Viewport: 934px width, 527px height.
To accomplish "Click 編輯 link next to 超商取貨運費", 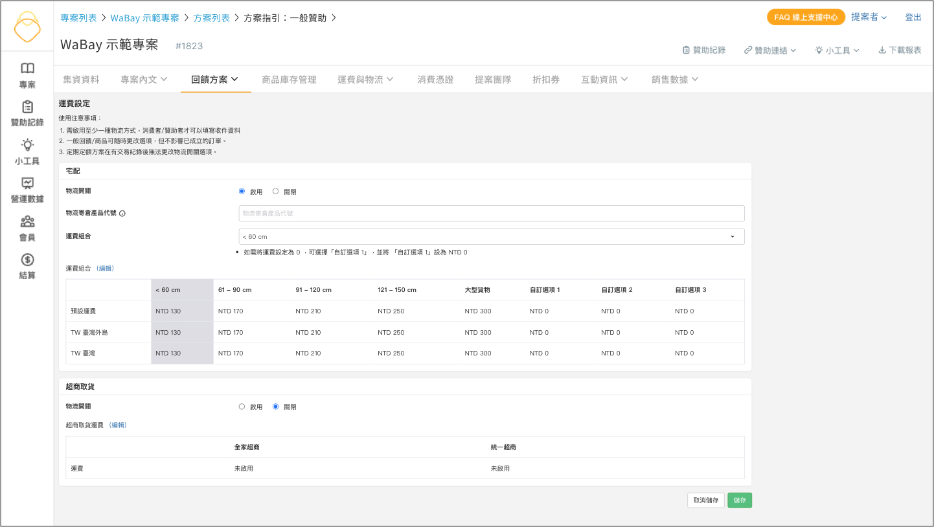I will [x=118, y=425].
